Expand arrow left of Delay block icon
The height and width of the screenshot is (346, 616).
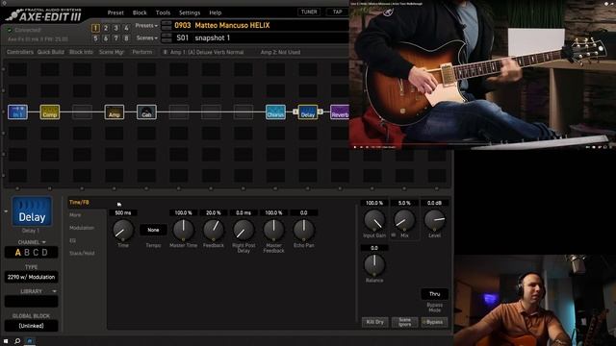[6, 211]
